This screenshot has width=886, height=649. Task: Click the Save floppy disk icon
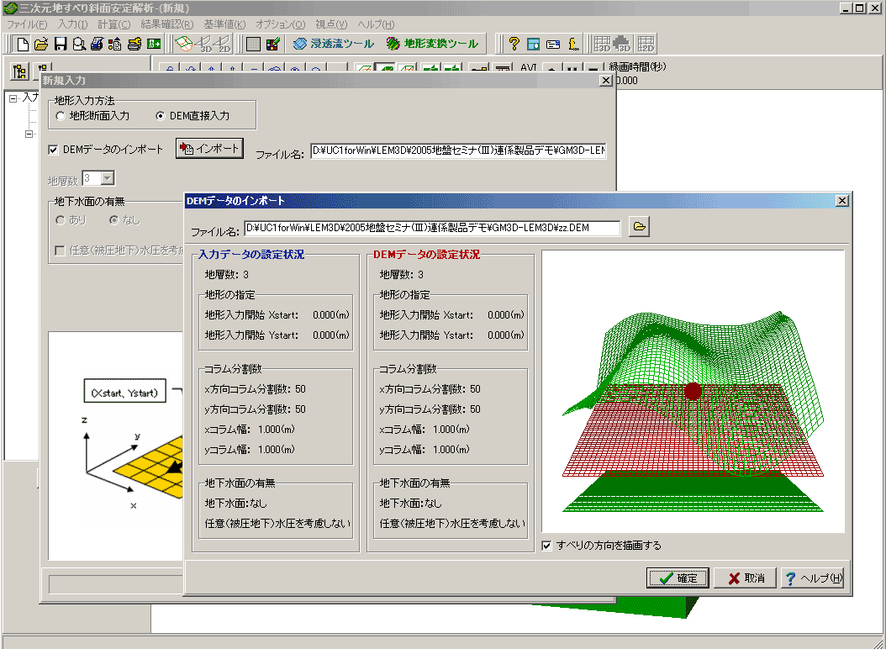click(x=61, y=44)
